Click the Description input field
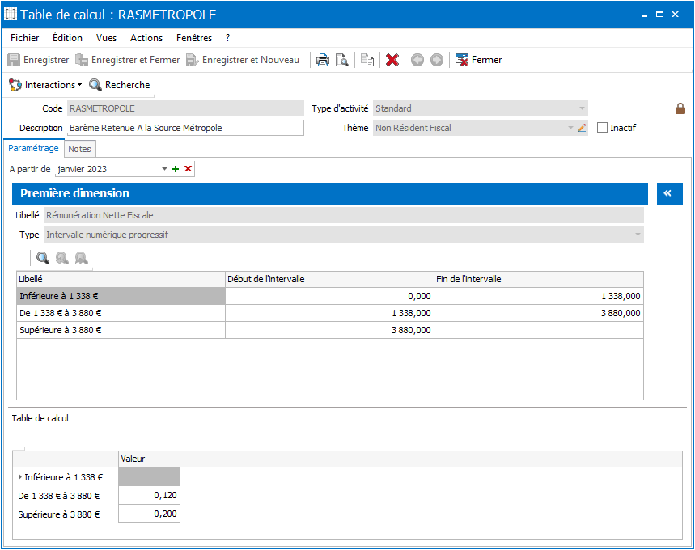Image resolution: width=695 pixels, height=550 pixels. (186, 128)
